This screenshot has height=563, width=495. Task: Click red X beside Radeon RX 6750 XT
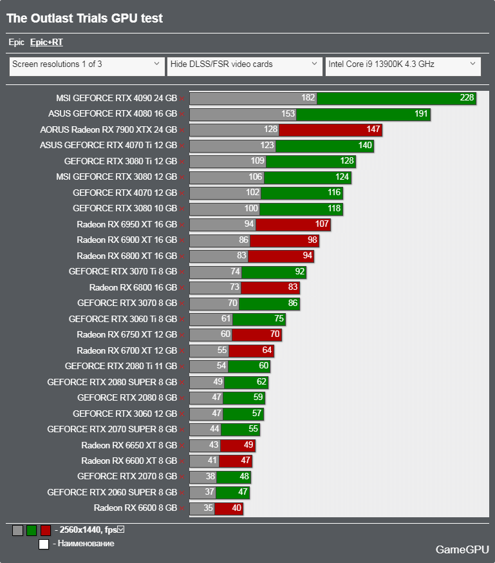(x=182, y=335)
